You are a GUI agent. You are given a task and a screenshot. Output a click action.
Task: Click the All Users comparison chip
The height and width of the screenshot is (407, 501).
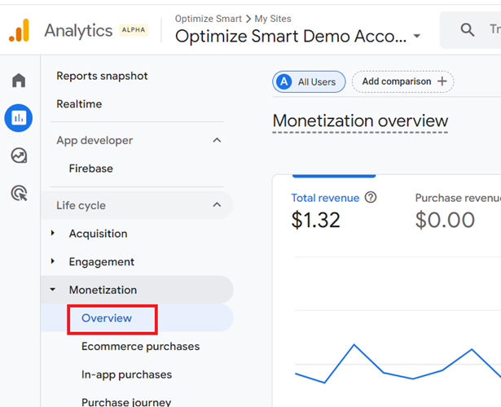[309, 81]
